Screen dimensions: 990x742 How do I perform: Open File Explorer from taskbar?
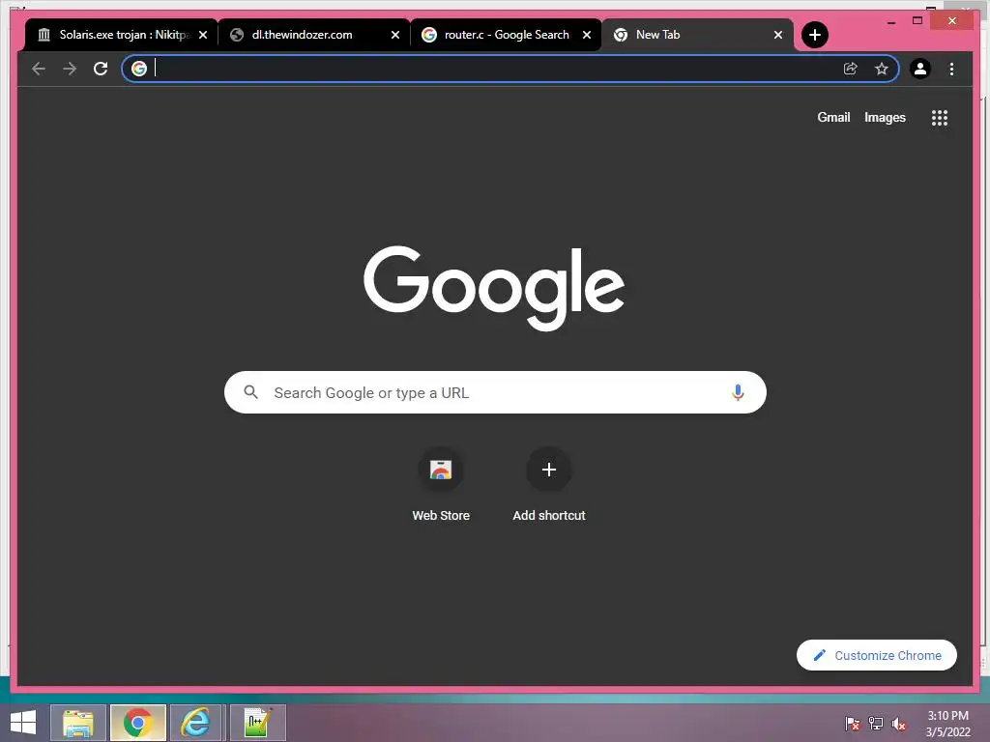pyautogui.click(x=77, y=723)
